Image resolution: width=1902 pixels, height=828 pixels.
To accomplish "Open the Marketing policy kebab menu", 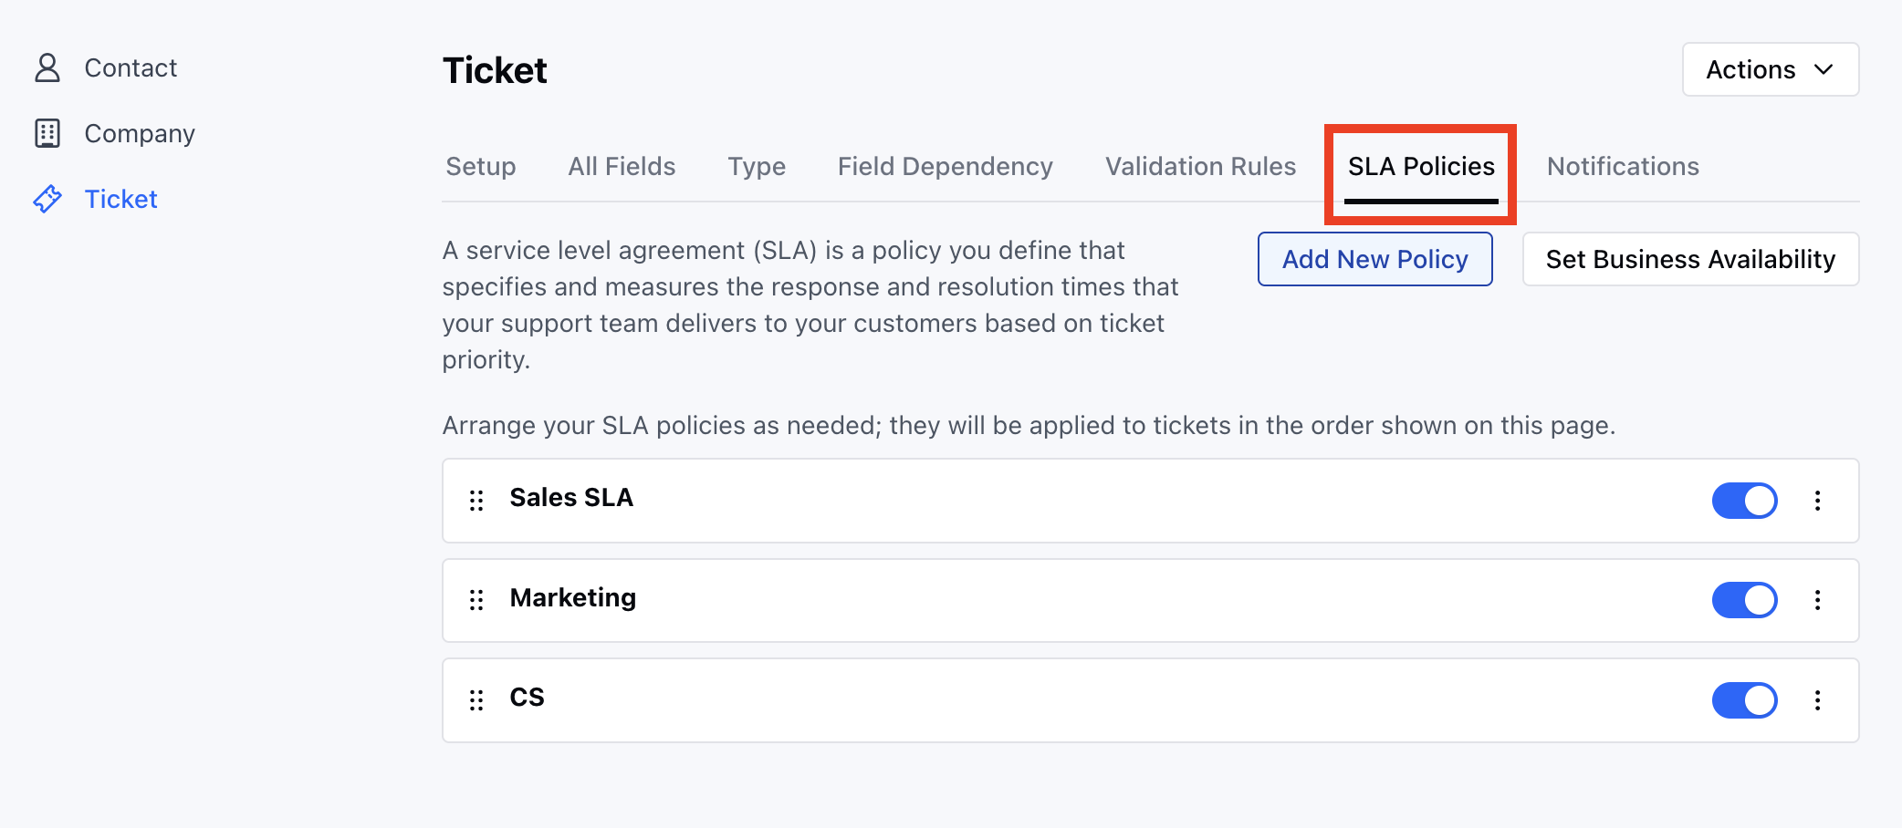I will 1817,600.
